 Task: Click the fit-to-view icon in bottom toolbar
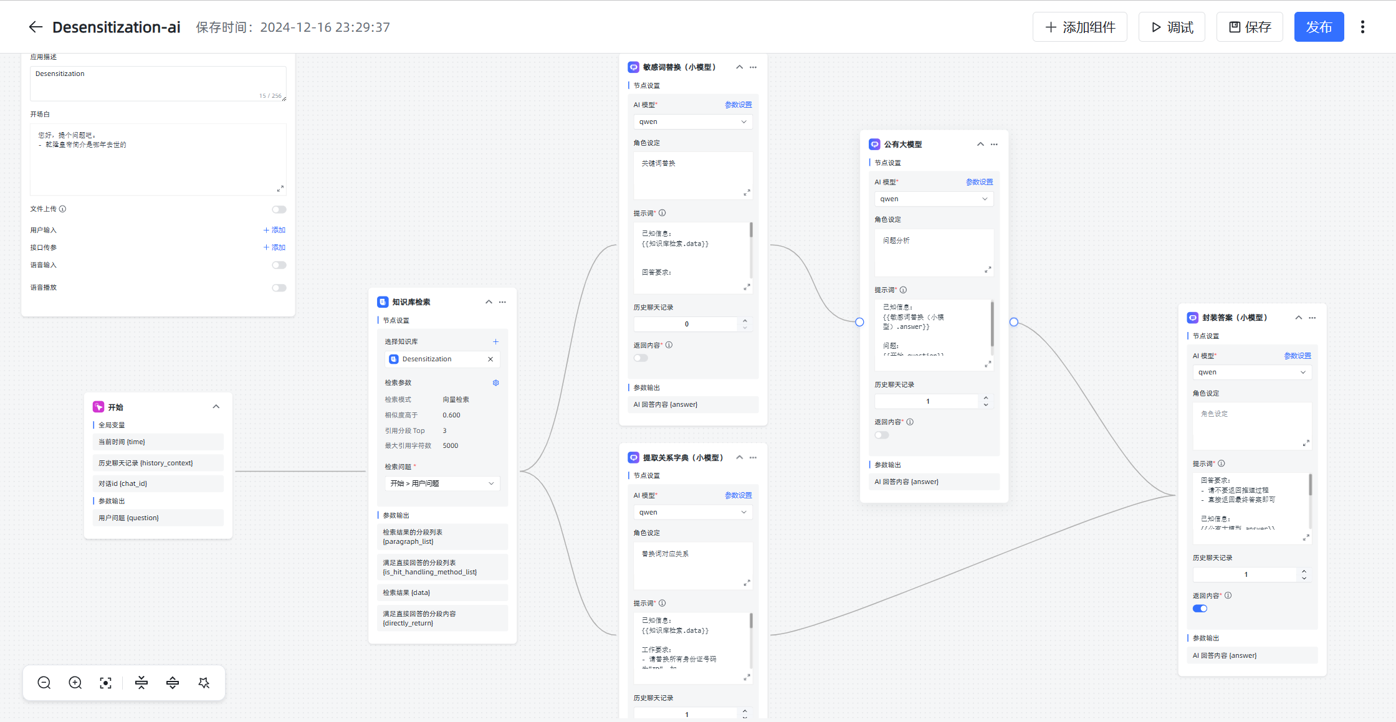(106, 683)
